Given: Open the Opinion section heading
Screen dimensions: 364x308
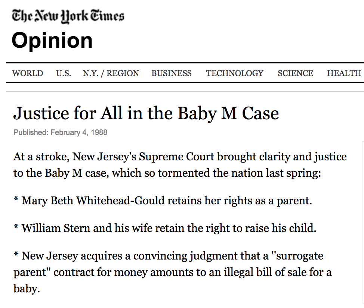Looking at the screenshot, I should pyautogui.click(x=52, y=40).
